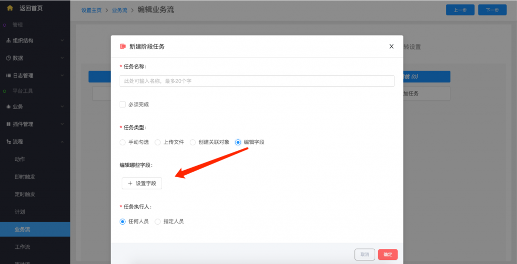Click the 设置字段 button
Screen dimensions: 517x264
[x=142, y=183]
